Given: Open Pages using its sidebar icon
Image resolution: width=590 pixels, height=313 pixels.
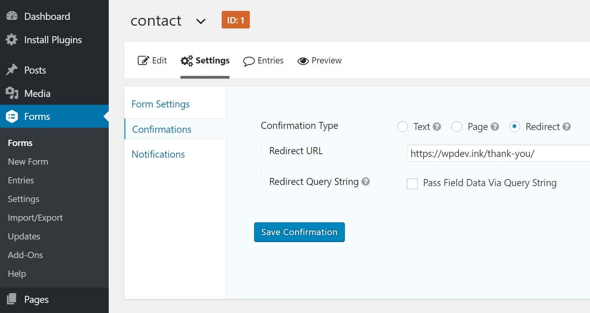Looking at the screenshot, I should click(x=12, y=299).
